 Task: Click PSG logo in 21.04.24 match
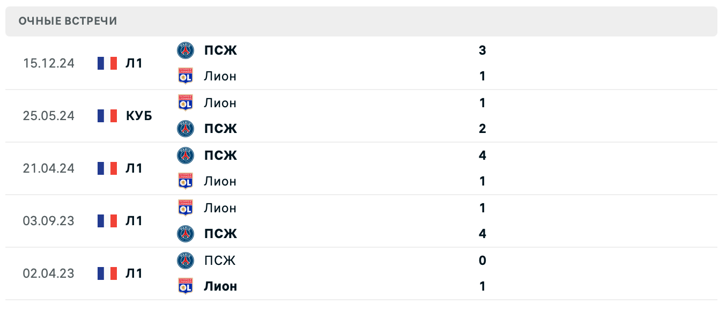coord(186,155)
